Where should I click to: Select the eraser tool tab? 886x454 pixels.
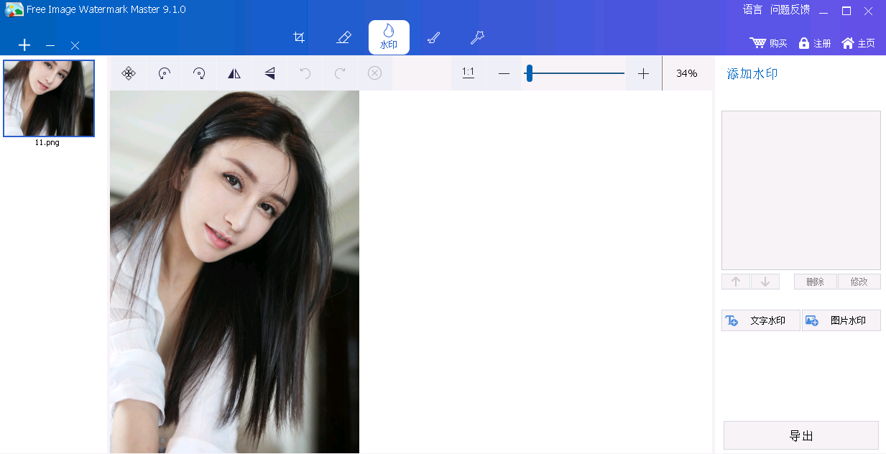pyautogui.click(x=343, y=37)
